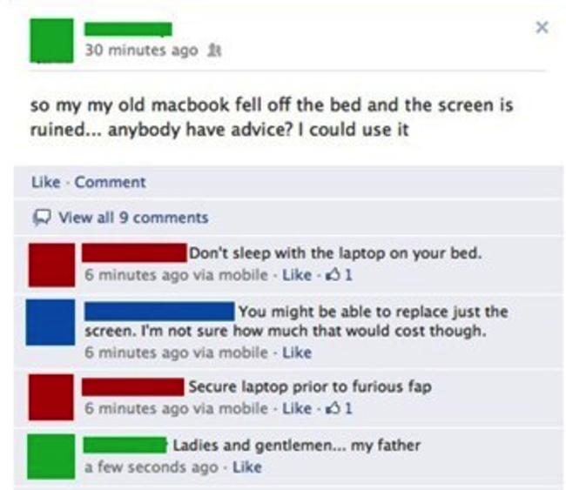Click the friends audience icon beside timestamp
This screenshot has width=566, height=490.
click(213, 50)
